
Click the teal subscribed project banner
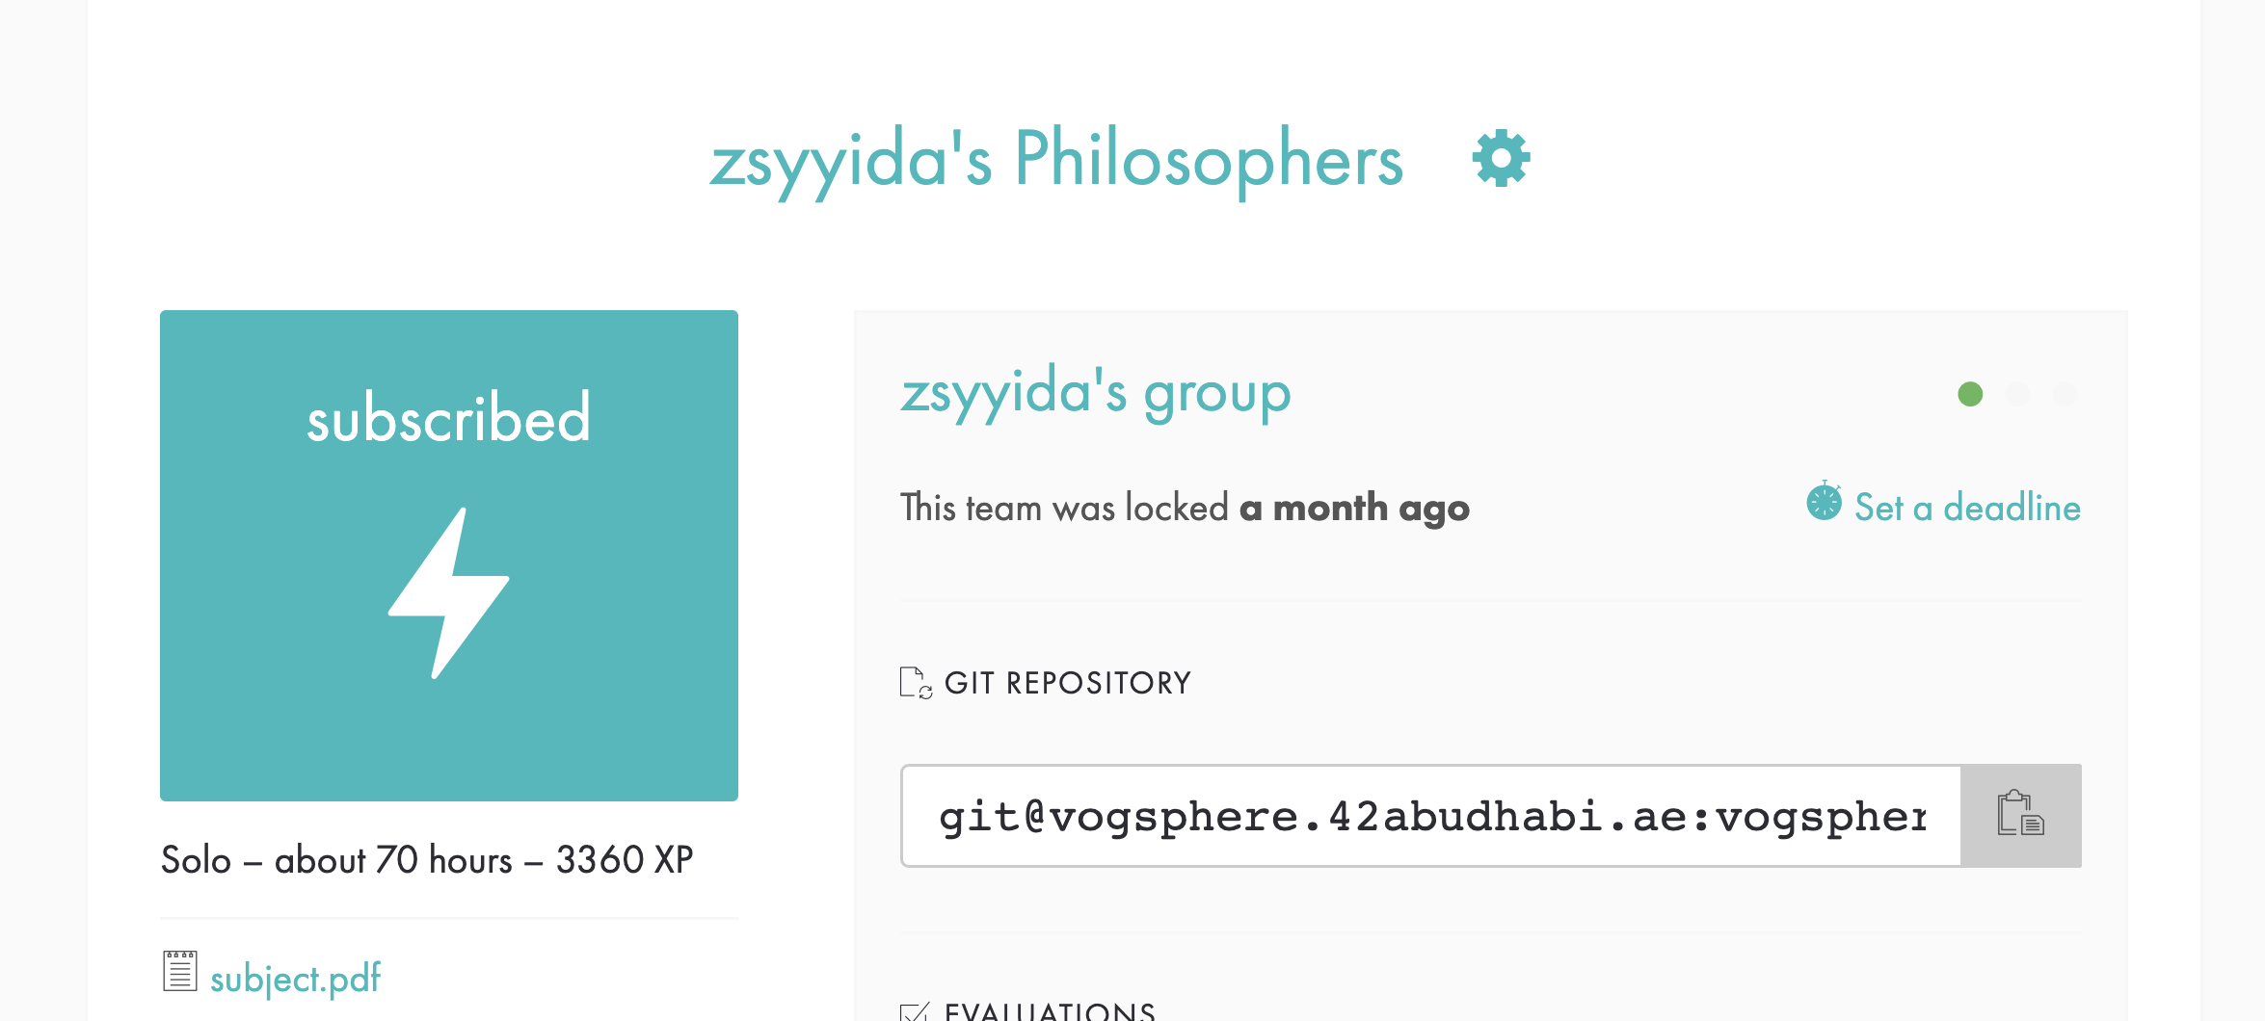click(x=448, y=554)
